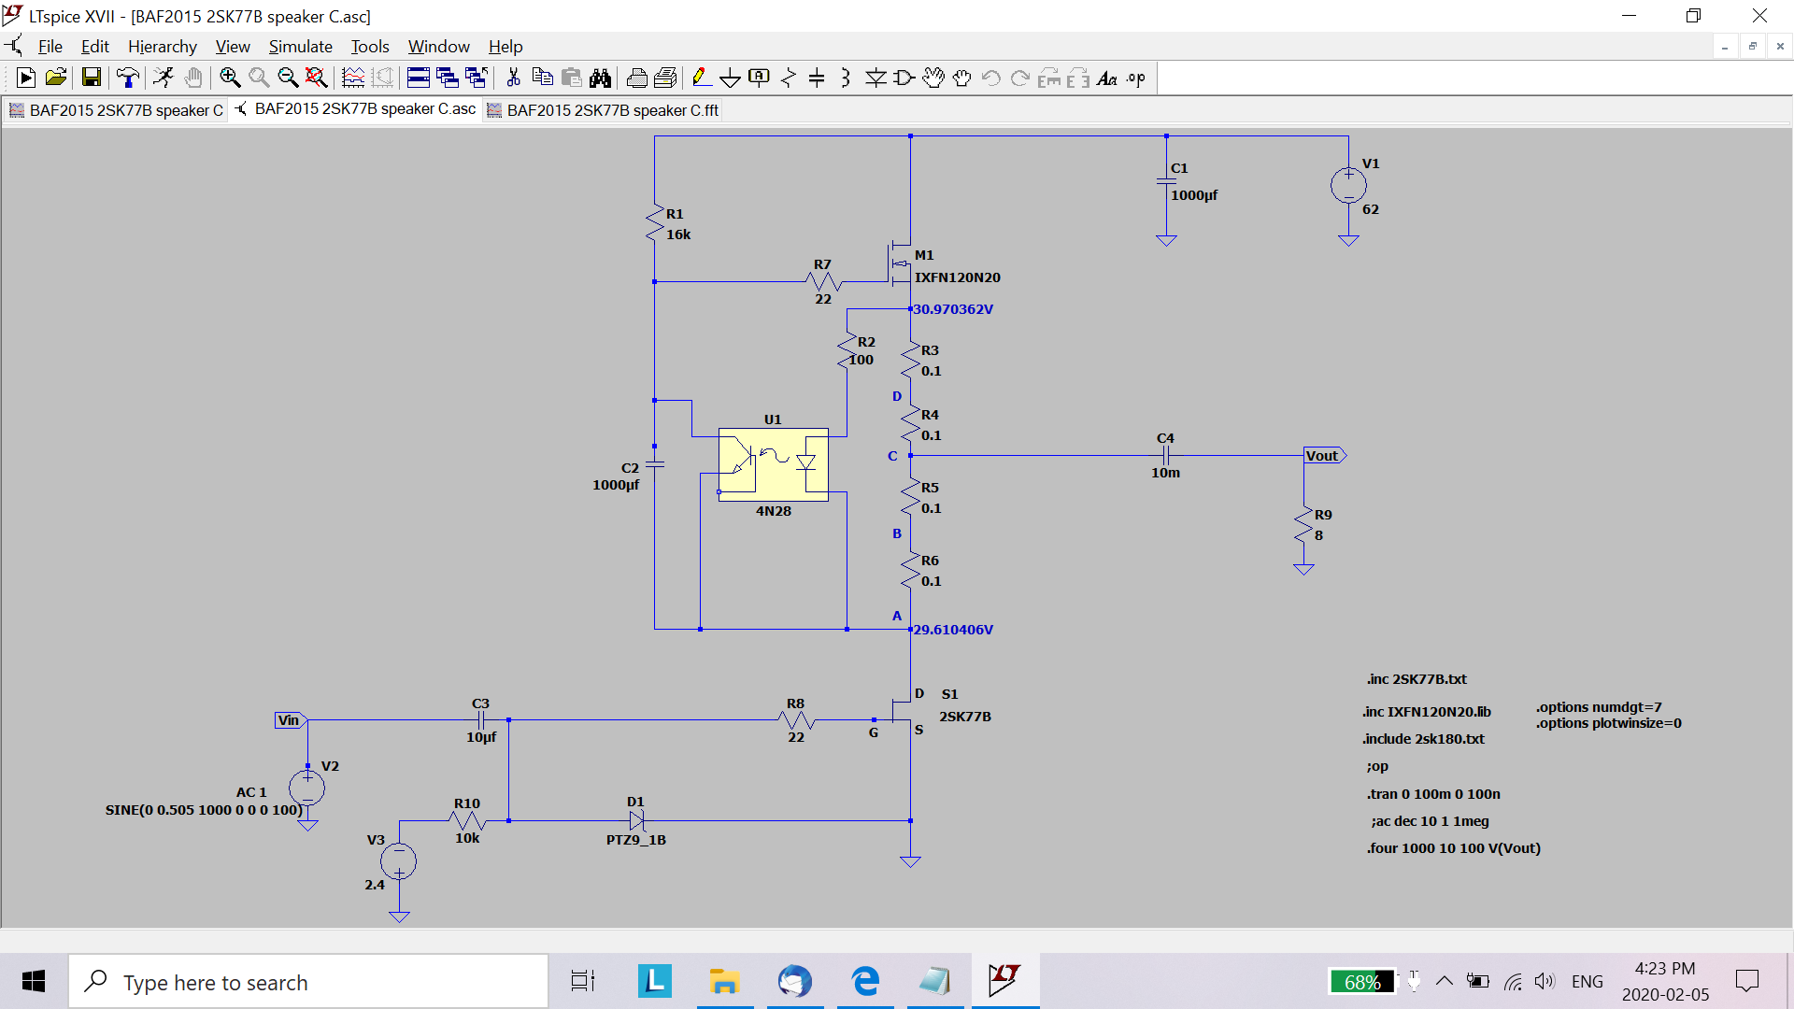Place a Diode from the toolbar
The height and width of the screenshot is (1009, 1794).
click(876, 78)
